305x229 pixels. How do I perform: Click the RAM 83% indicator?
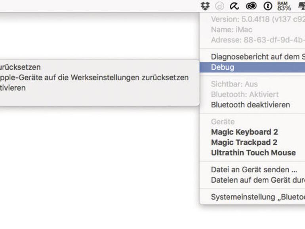pos(284,6)
